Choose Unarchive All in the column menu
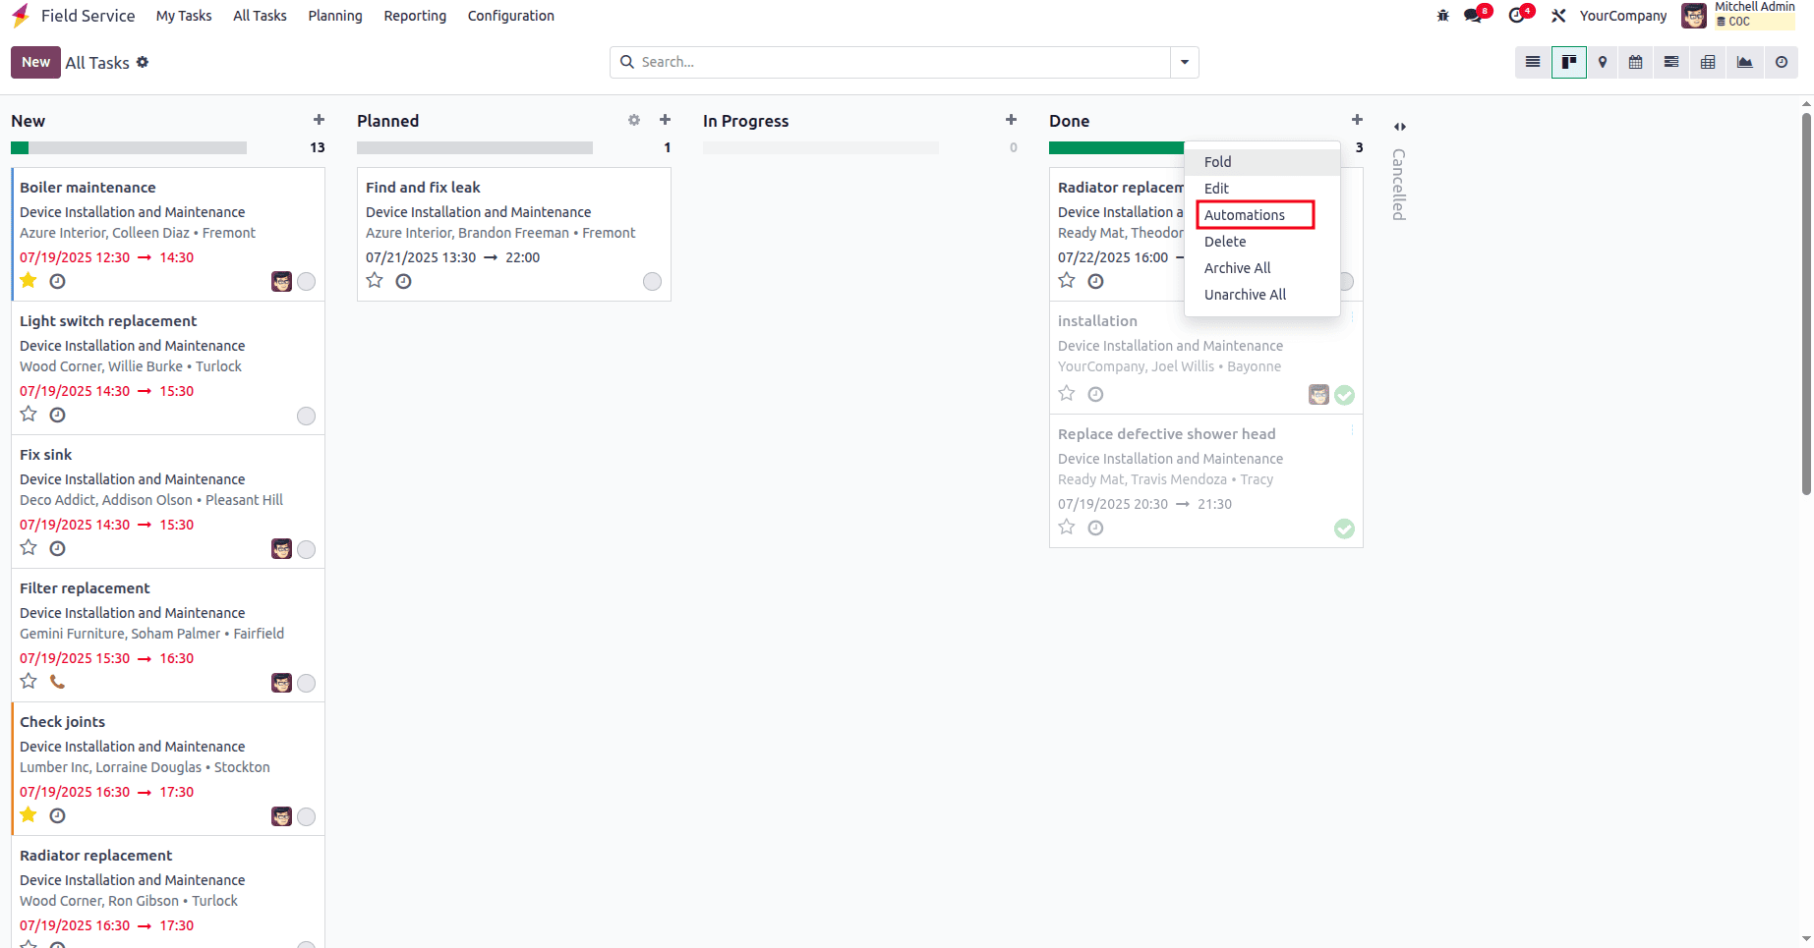This screenshot has height=948, width=1814. click(1262, 295)
